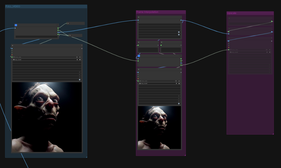Click the resize handle at Upscale group corner
This screenshot has width=281, height=168.
click(273, 134)
